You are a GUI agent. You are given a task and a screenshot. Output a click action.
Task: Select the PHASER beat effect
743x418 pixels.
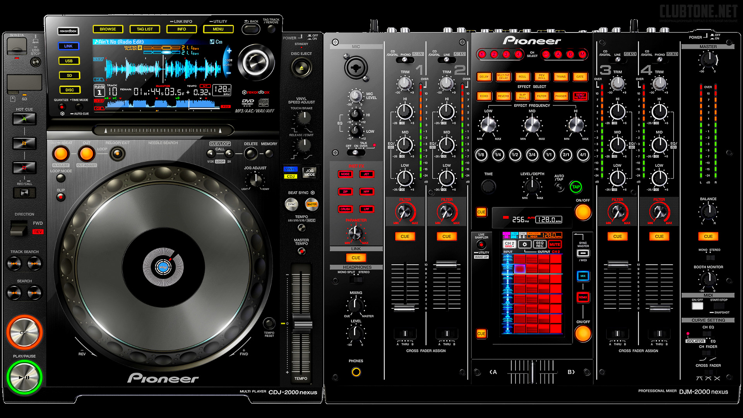click(x=561, y=96)
